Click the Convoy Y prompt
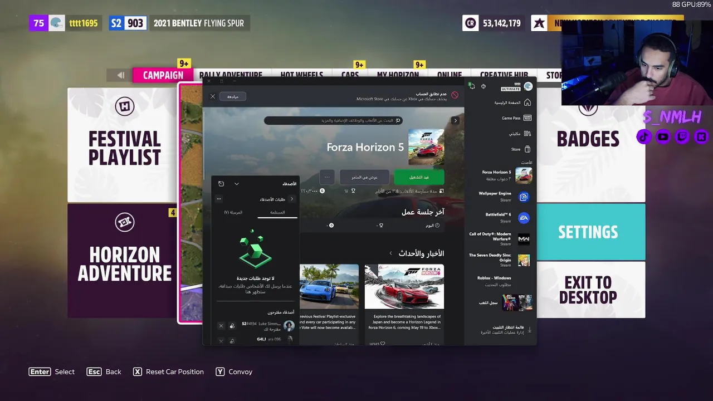The image size is (713, 401). [234, 371]
